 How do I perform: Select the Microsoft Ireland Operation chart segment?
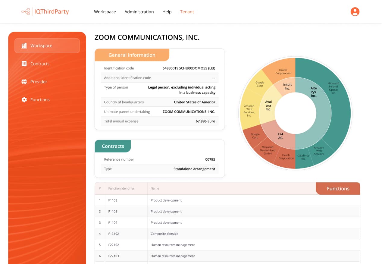(x=333, y=88)
